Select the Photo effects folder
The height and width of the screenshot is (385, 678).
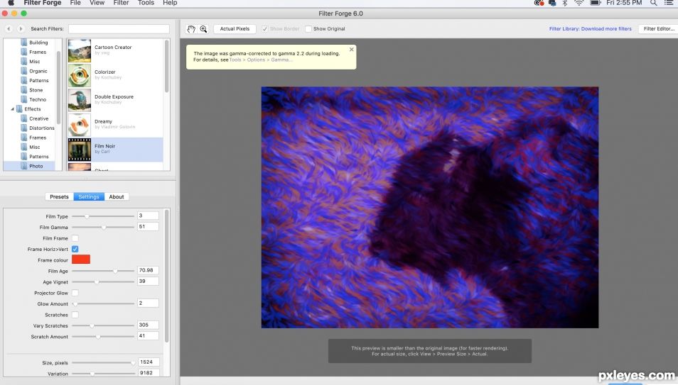pyautogui.click(x=32, y=166)
